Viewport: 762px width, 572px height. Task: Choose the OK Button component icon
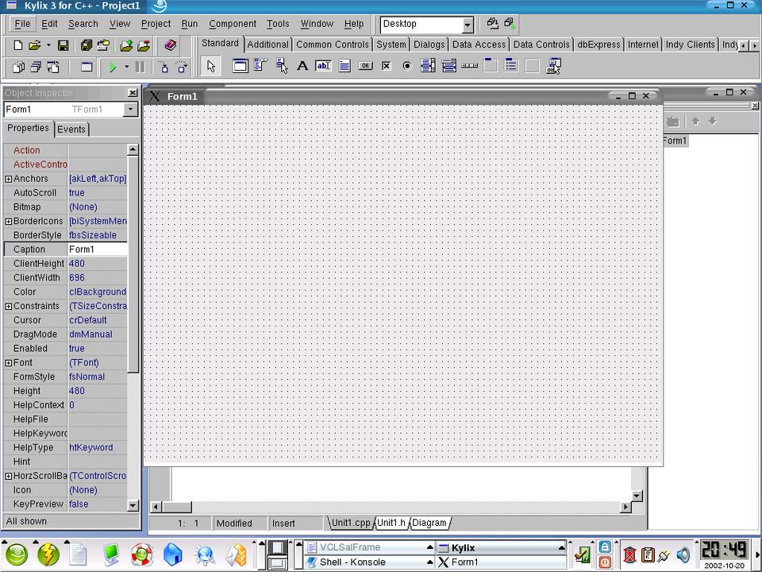tap(365, 66)
